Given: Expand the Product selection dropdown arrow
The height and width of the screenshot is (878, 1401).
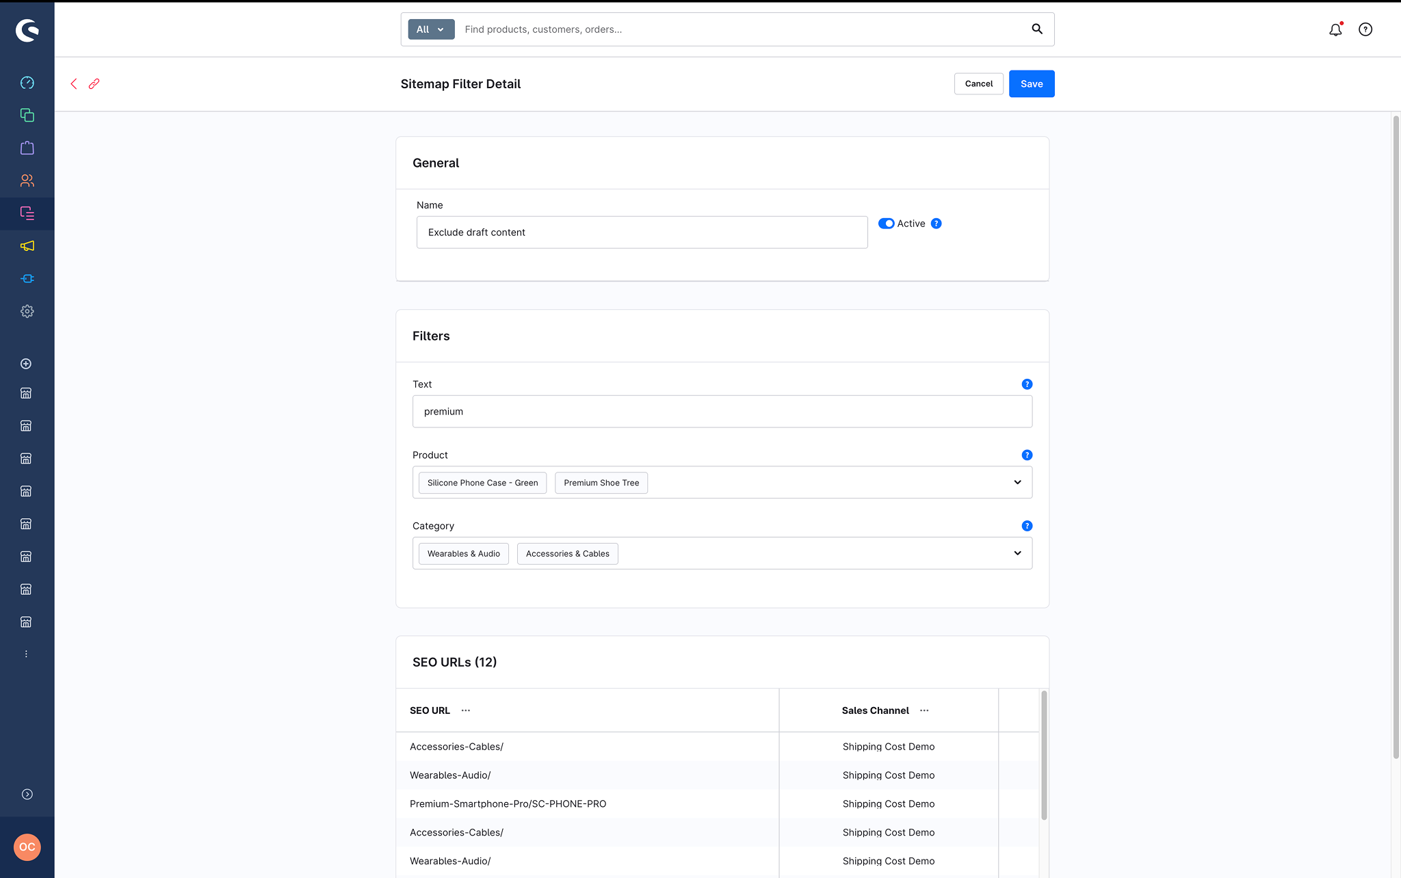Looking at the screenshot, I should point(1017,483).
